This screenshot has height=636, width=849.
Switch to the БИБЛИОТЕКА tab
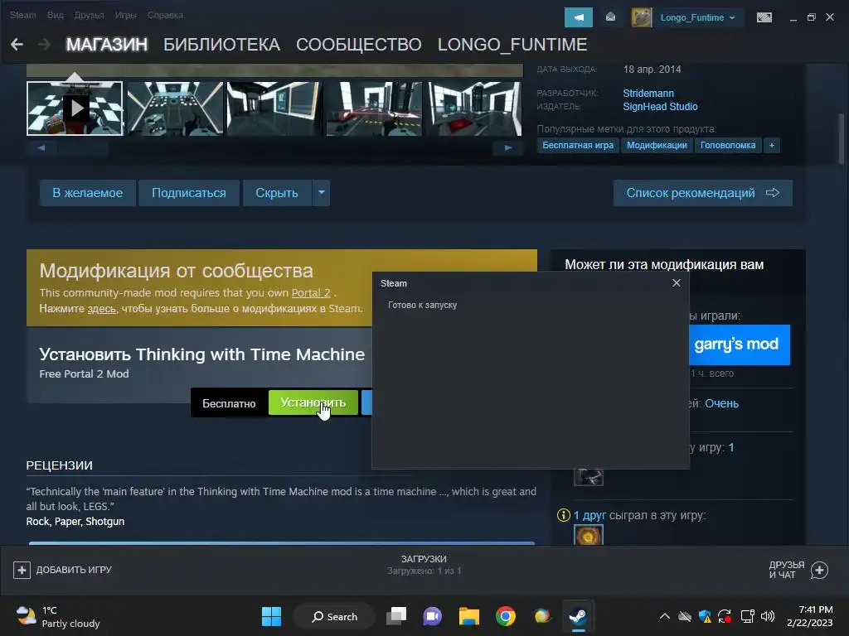(221, 45)
